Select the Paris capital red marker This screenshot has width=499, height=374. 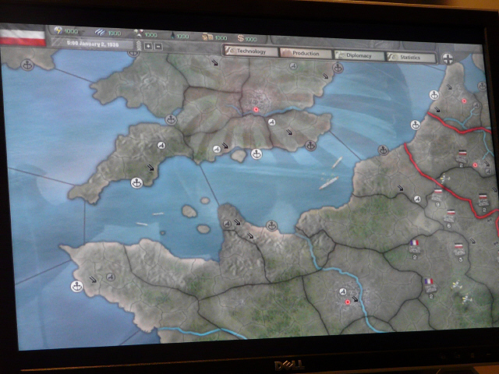(x=348, y=302)
